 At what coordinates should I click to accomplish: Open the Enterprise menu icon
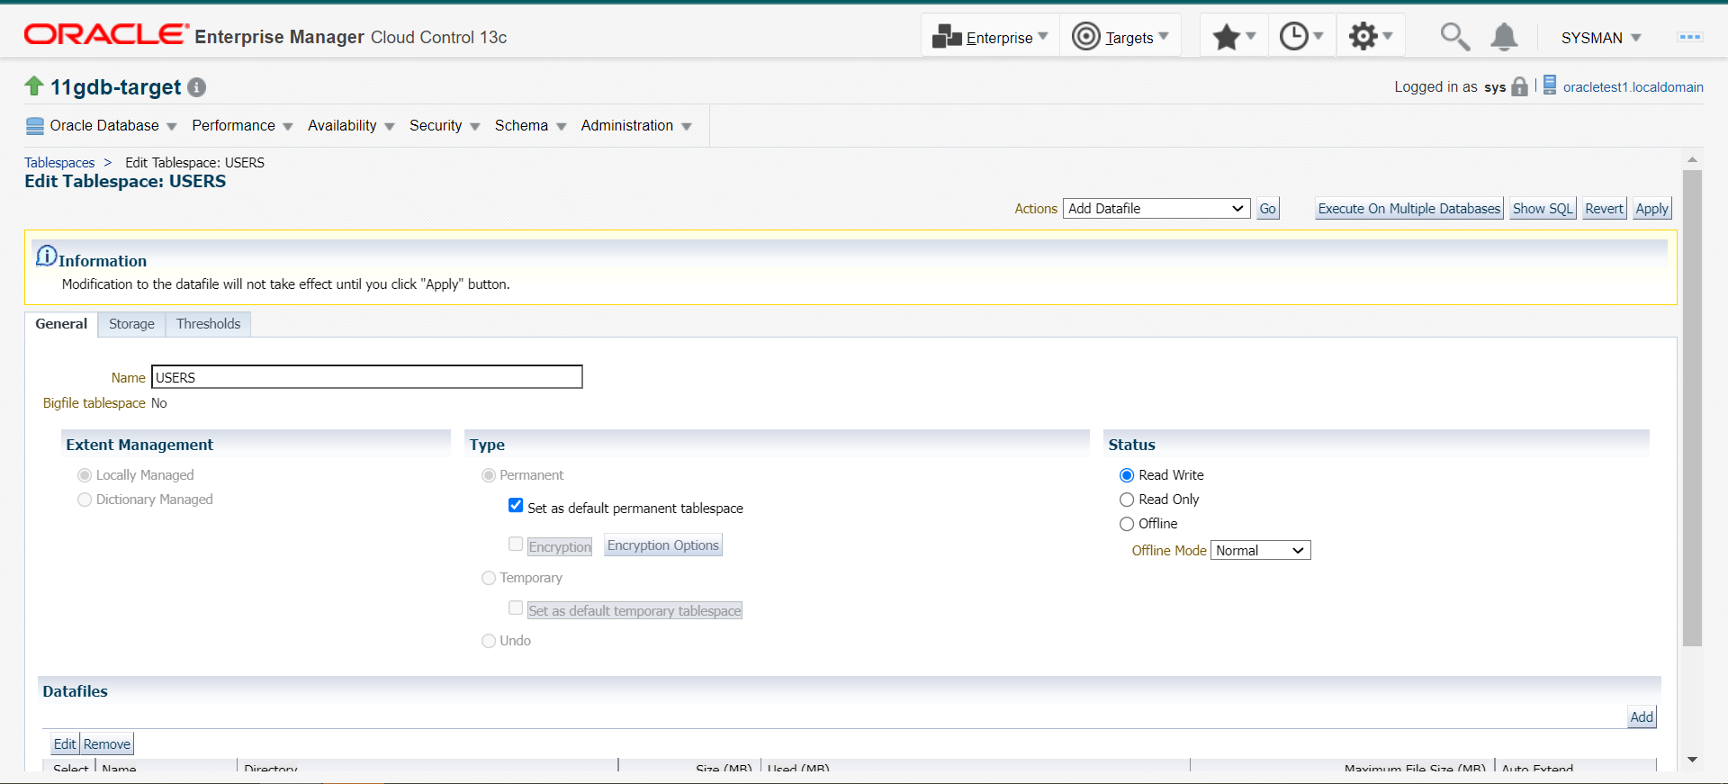pyautogui.click(x=947, y=37)
